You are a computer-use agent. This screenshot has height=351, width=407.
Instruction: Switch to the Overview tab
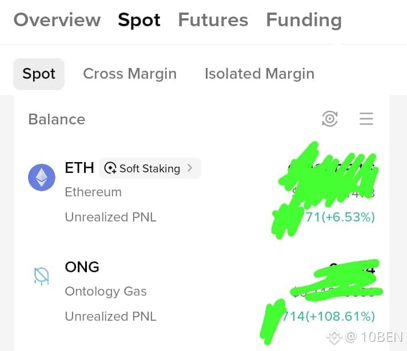click(x=57, y=20)
